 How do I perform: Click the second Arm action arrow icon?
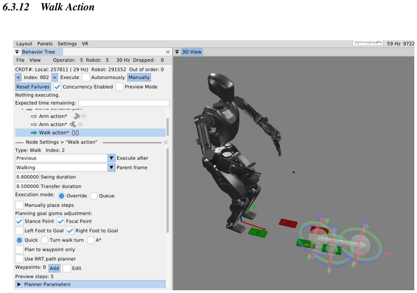point(34,125)
